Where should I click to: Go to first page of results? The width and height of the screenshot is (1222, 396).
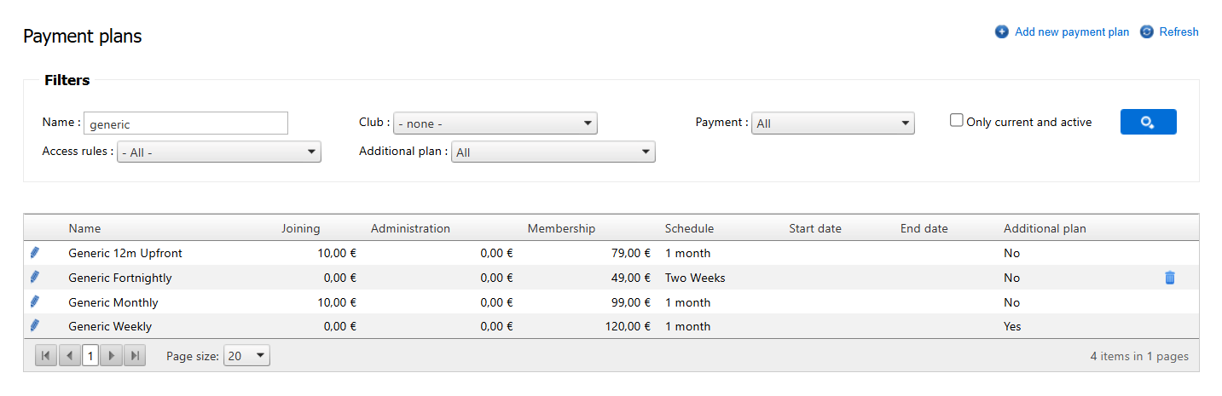click(46, 356)
